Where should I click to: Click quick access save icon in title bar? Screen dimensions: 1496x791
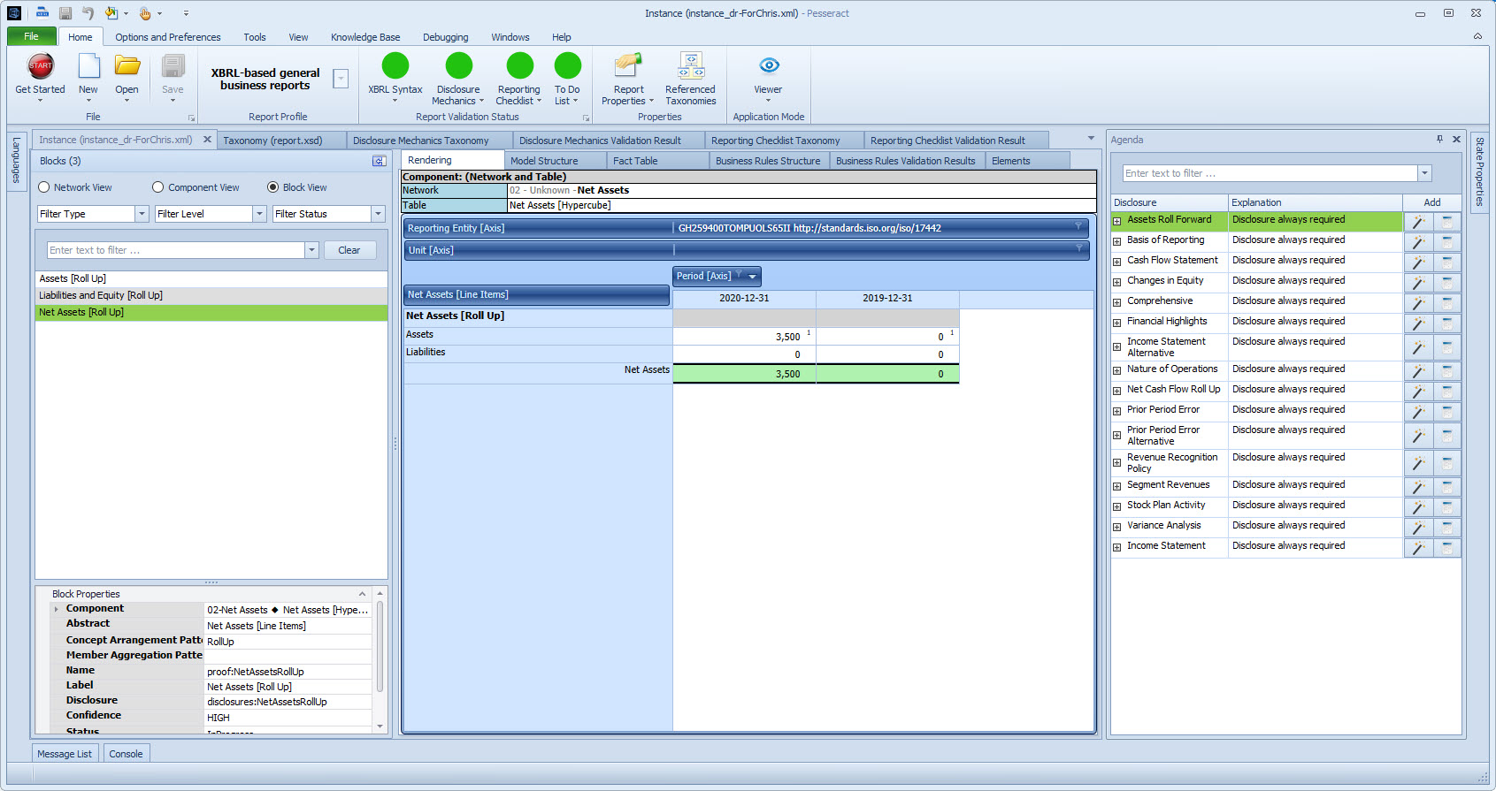click(65, 13)
